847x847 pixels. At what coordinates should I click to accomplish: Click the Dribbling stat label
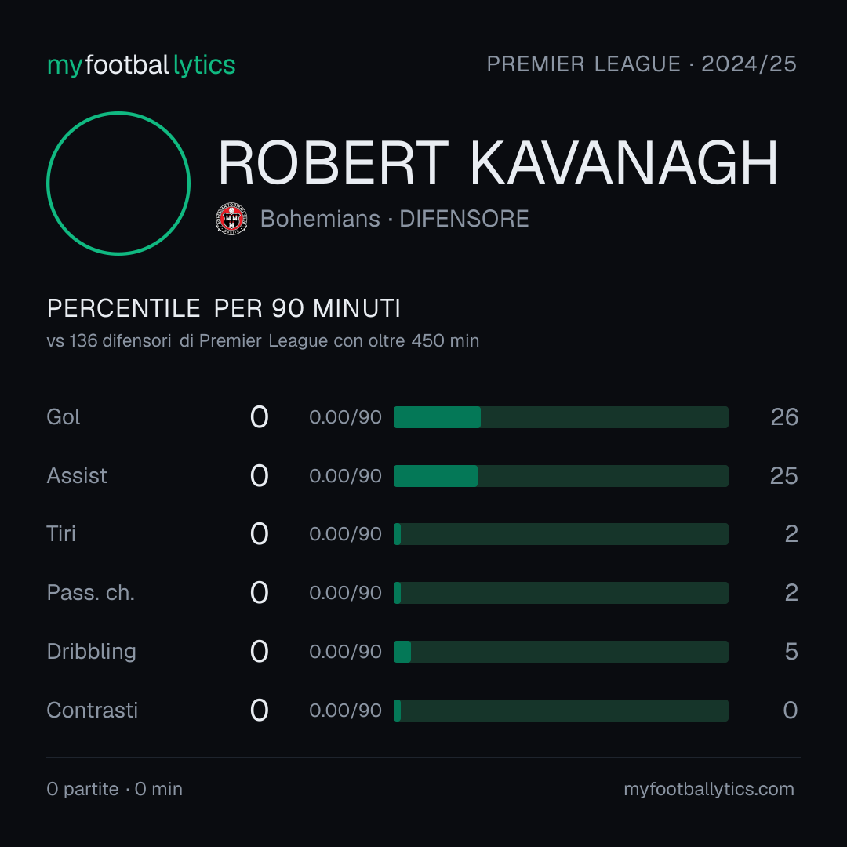click(91, 652)
